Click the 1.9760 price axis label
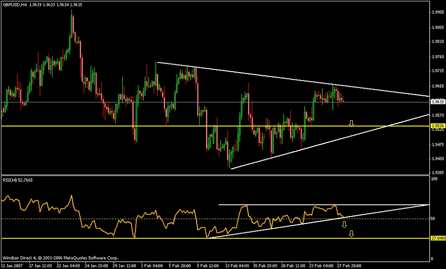The width and height of the screenshot is (446, 269). (x=438, y=57)
